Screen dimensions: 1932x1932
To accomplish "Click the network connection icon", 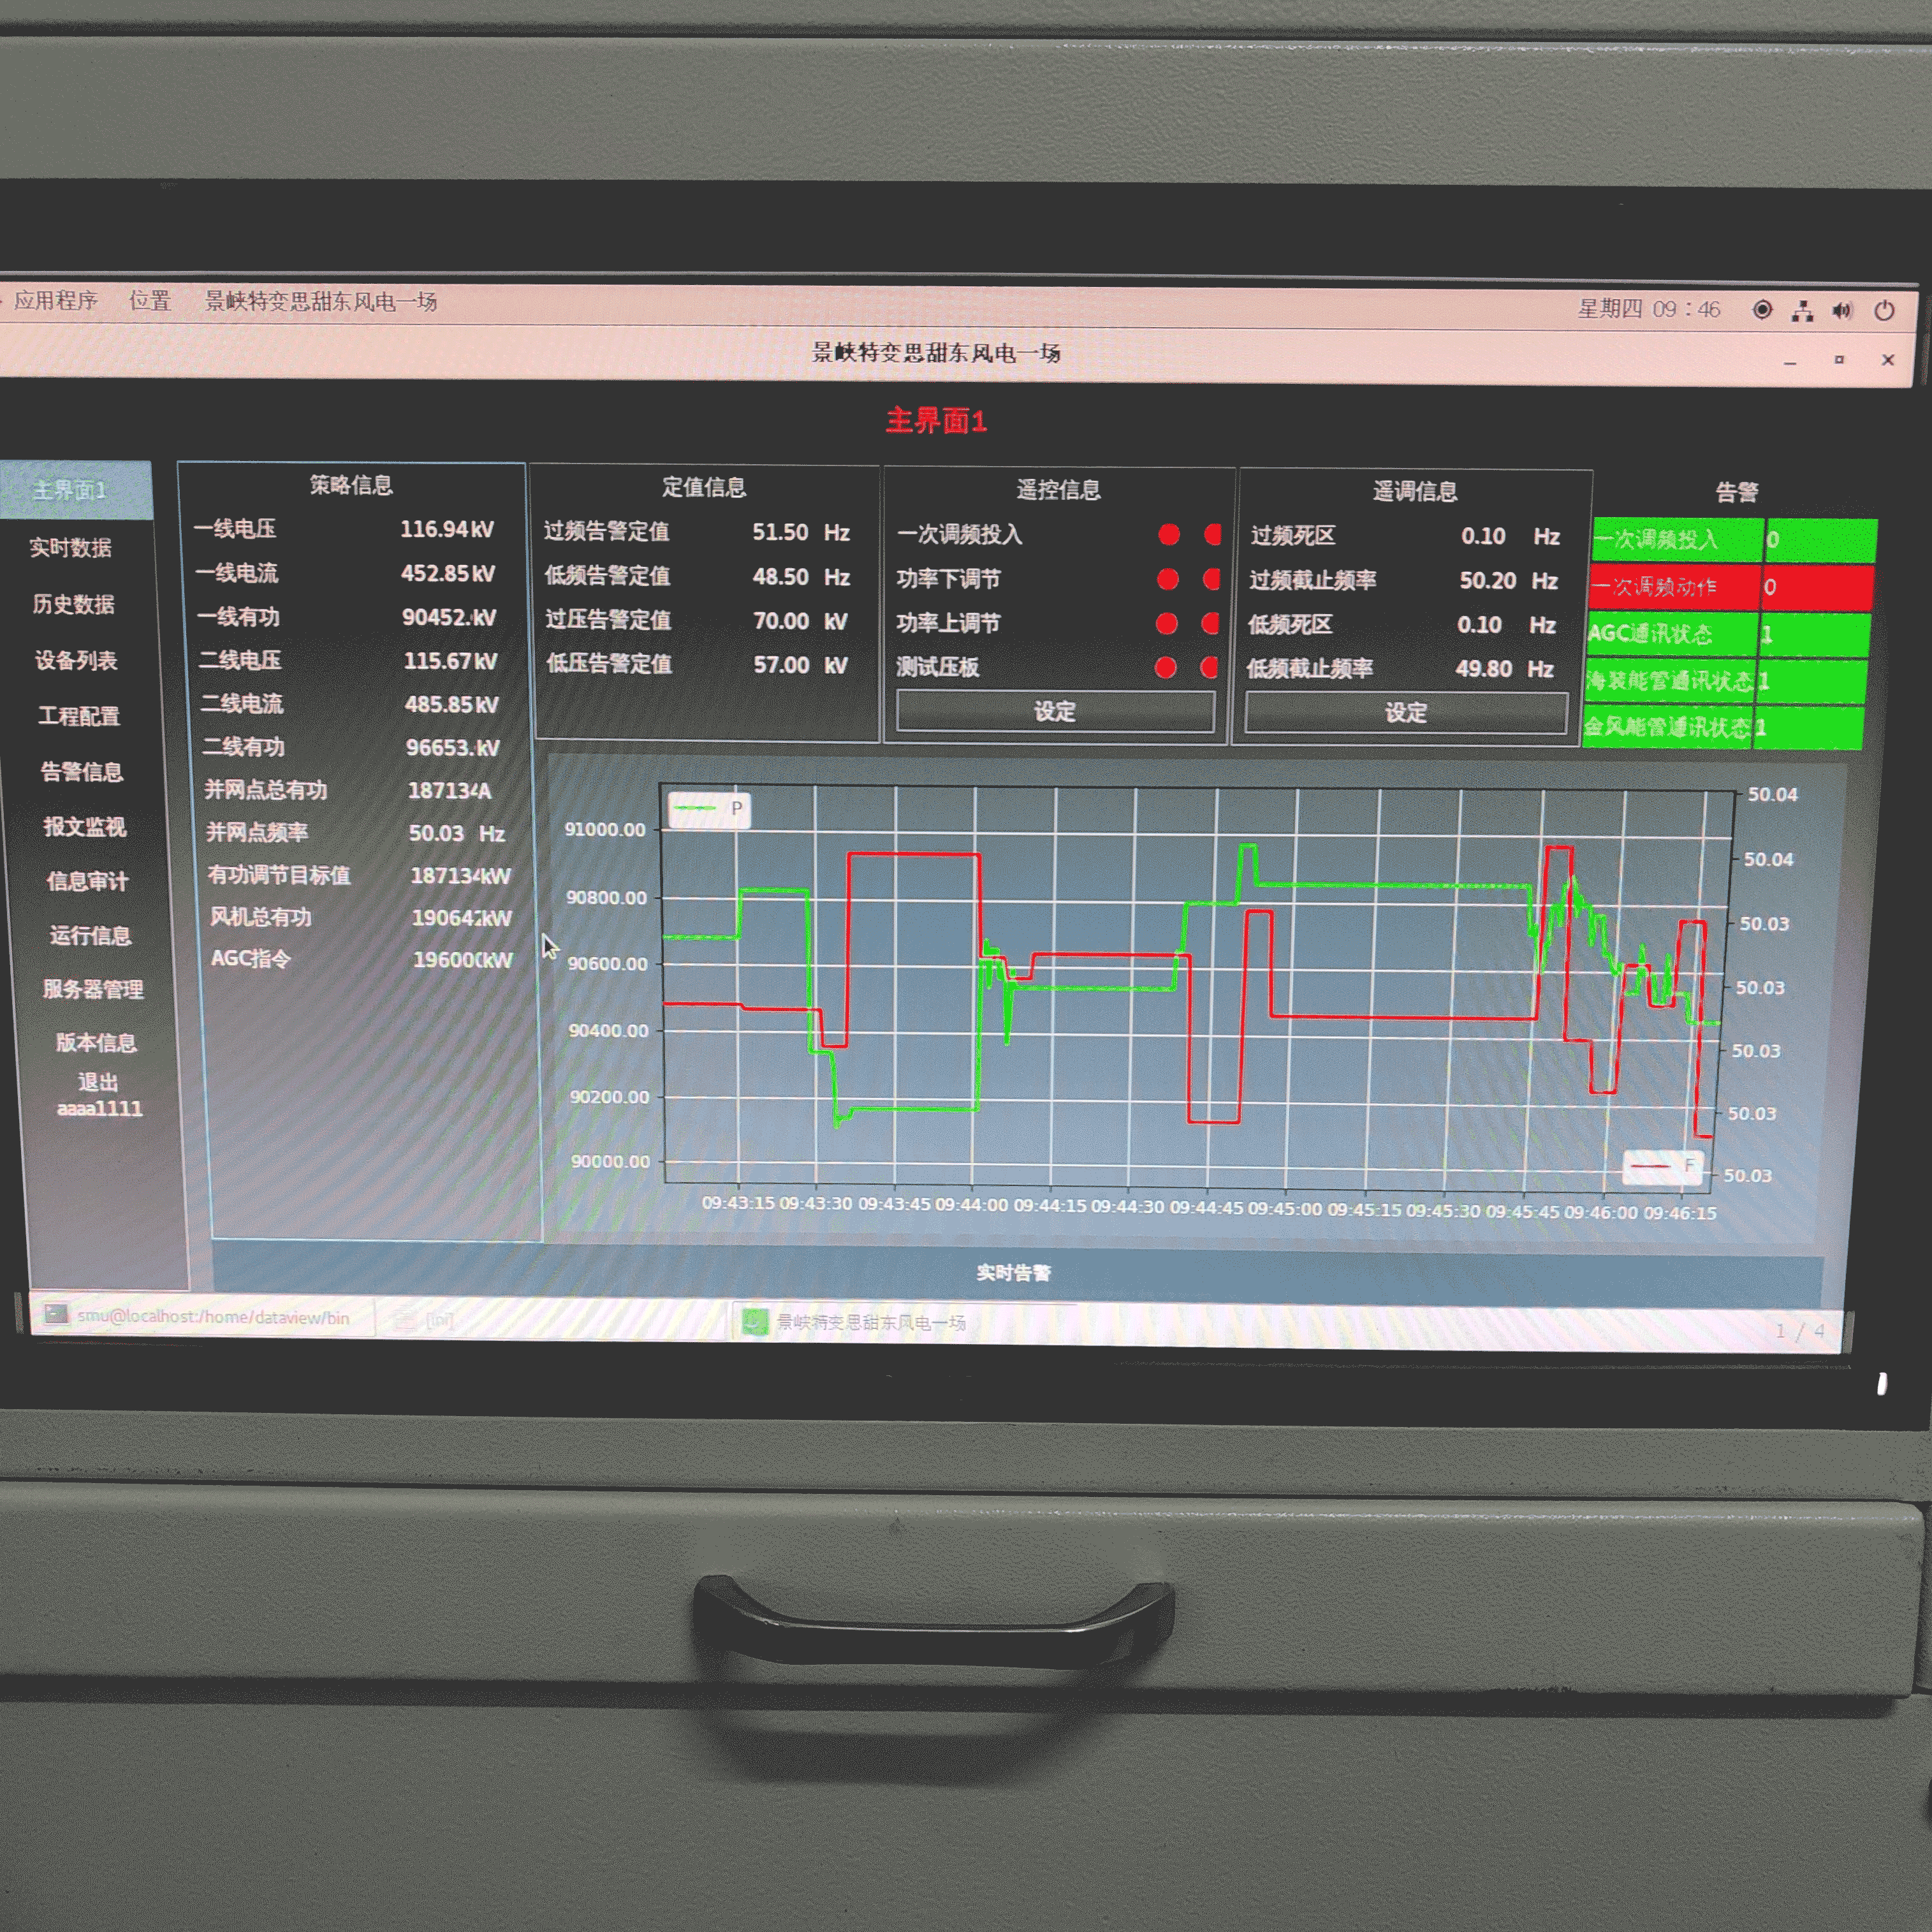I will click(1802, 311).
